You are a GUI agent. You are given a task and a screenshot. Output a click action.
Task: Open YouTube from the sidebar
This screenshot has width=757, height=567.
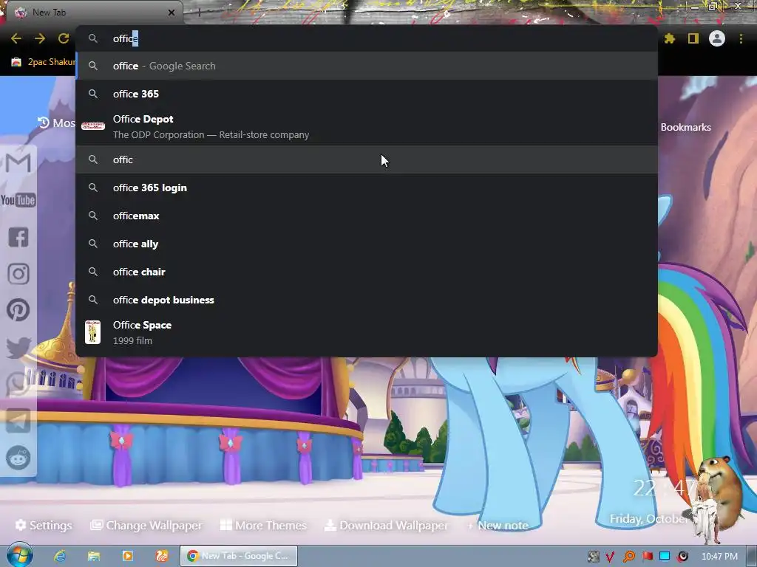click(18, 199)
